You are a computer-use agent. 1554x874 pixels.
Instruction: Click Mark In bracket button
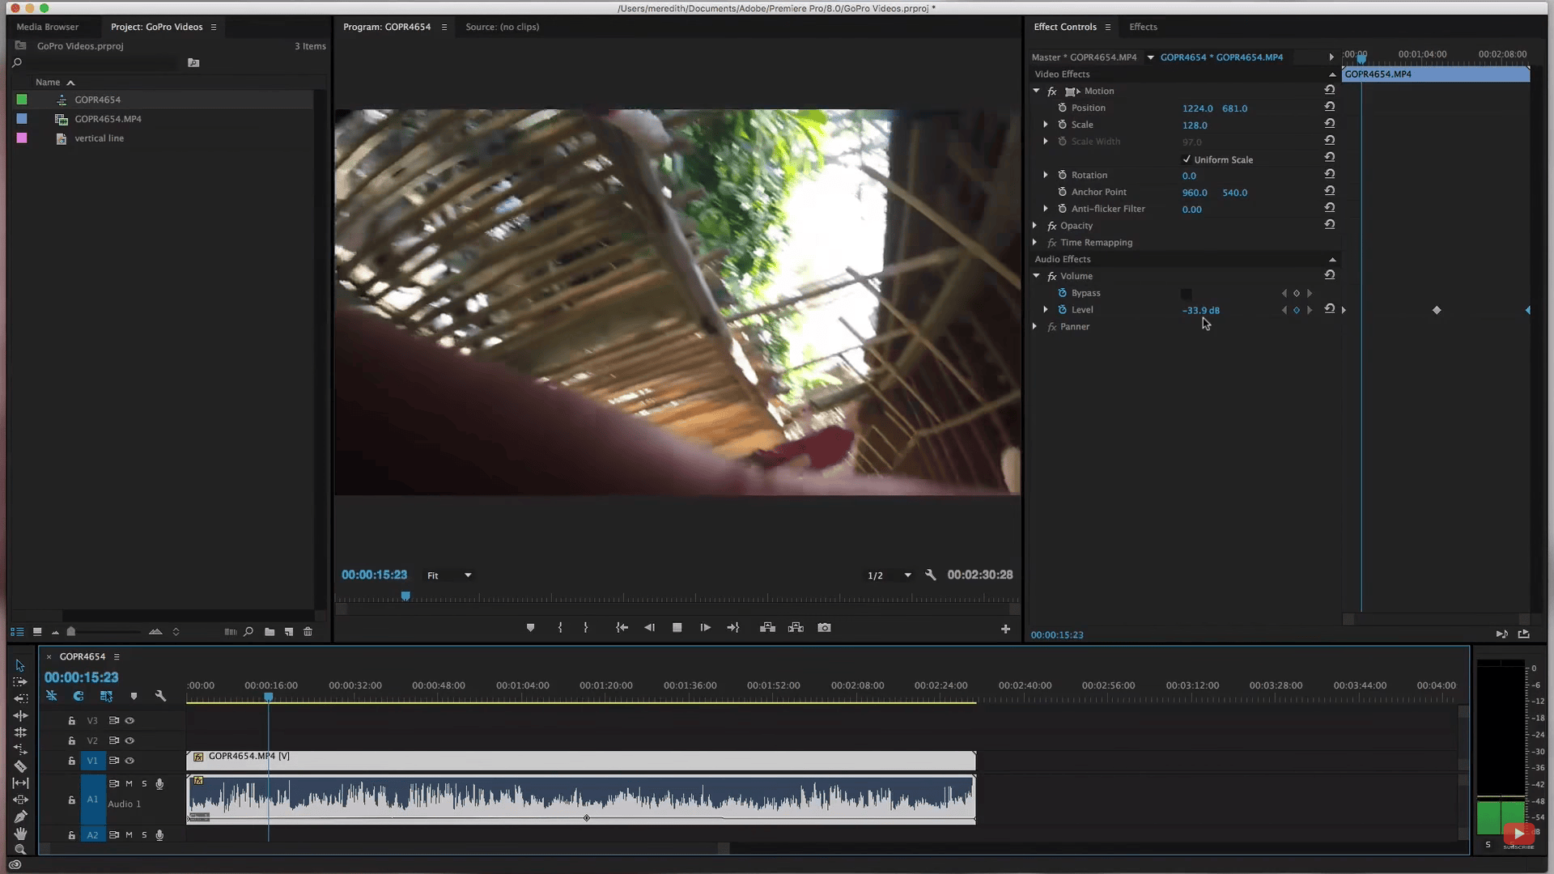[560, 628]
